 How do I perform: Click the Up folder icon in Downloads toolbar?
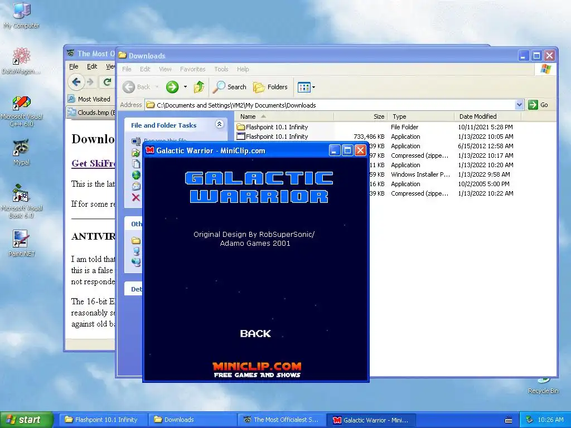coord(199,87)
